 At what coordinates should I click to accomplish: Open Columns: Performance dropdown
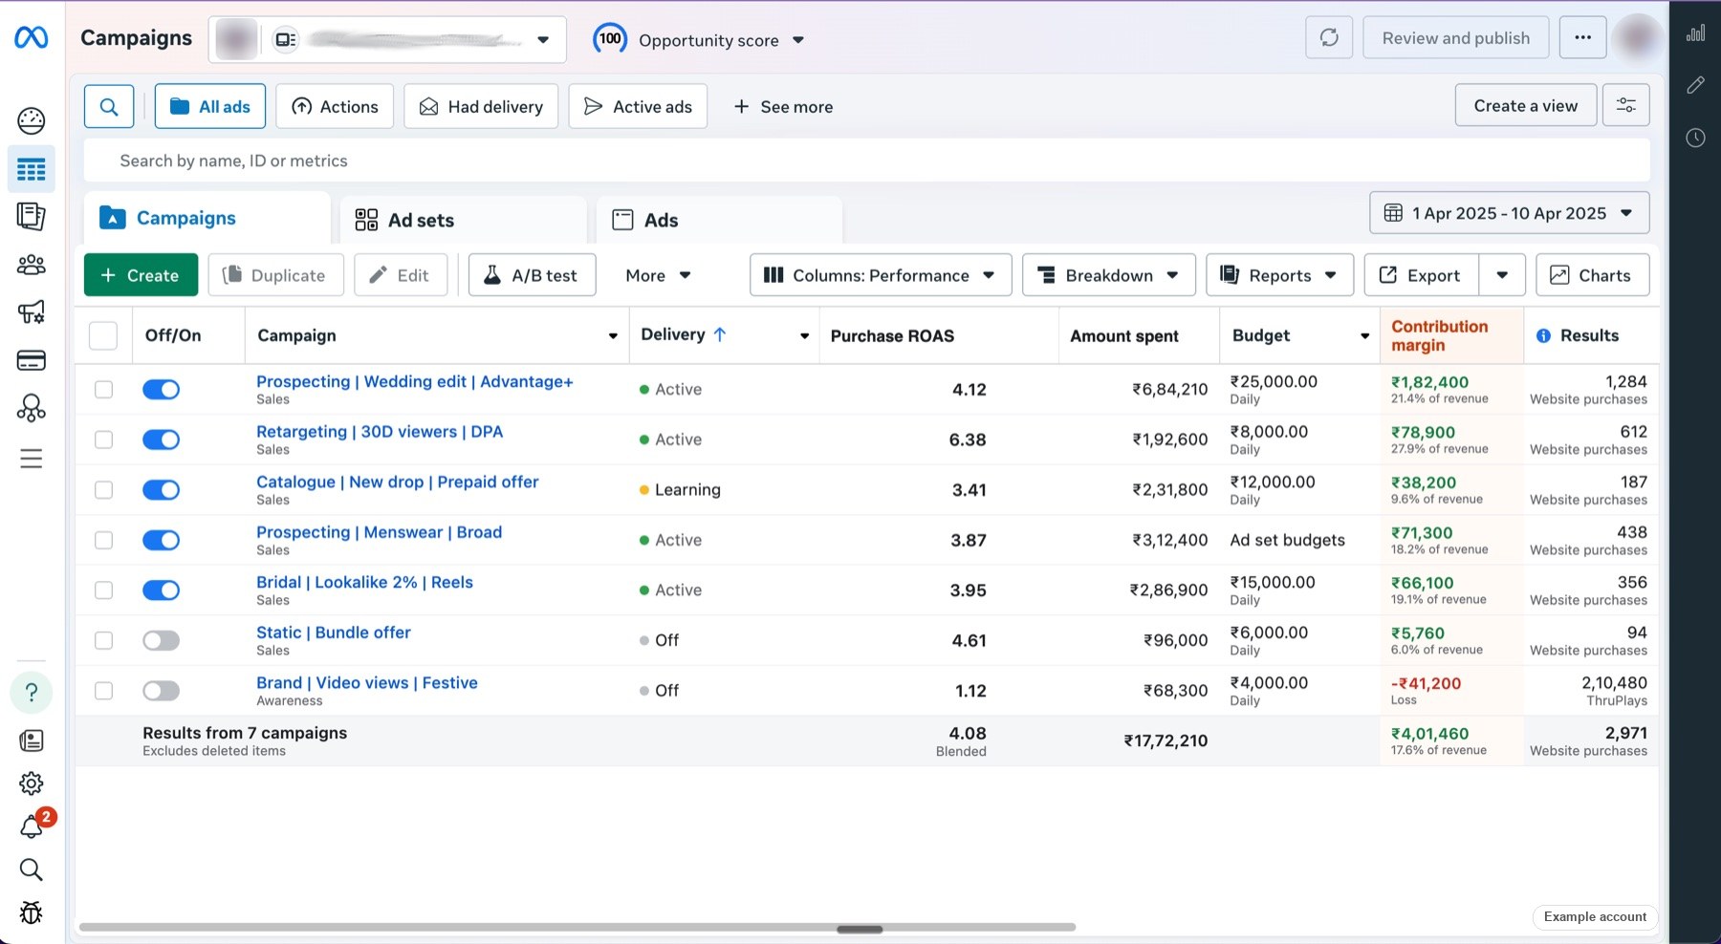point(881,275)
